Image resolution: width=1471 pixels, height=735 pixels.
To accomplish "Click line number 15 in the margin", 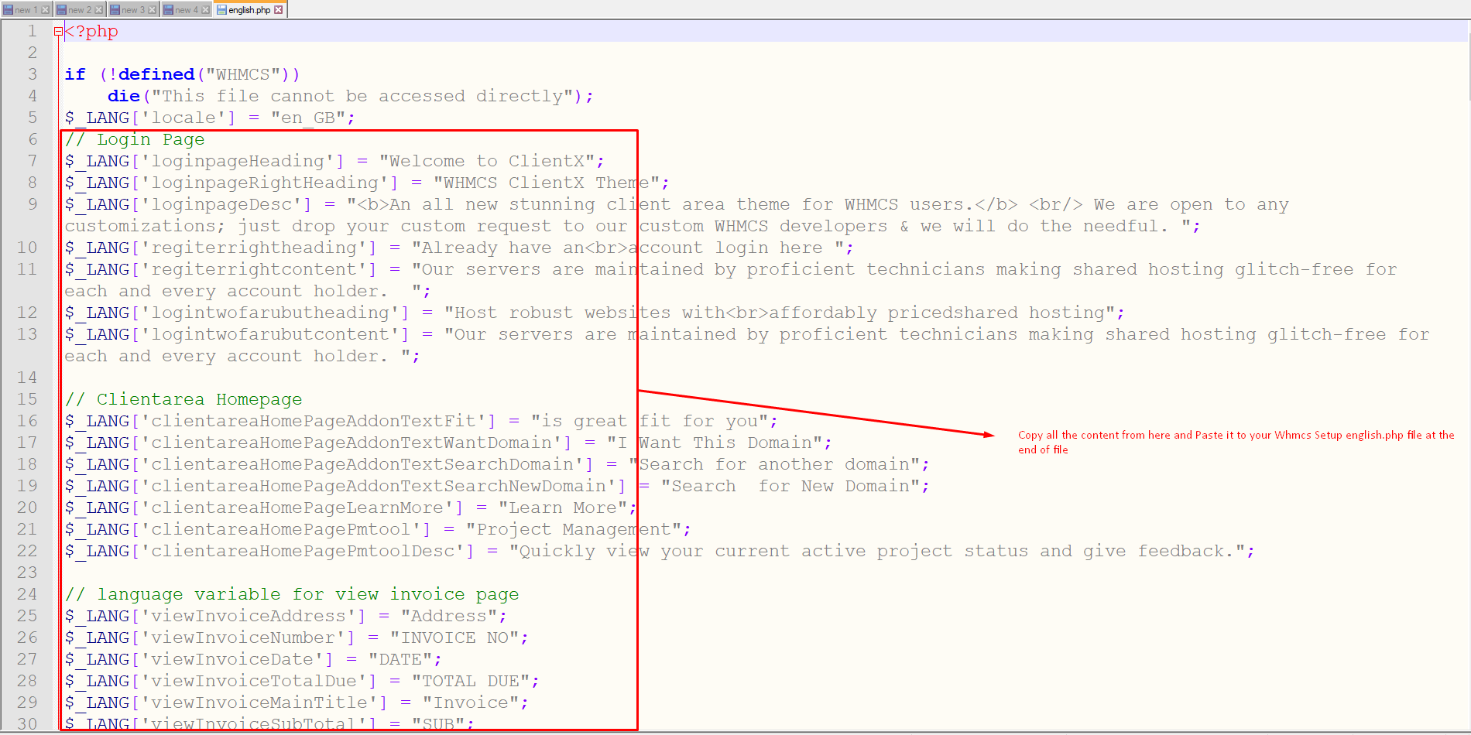I will point(27,399).
